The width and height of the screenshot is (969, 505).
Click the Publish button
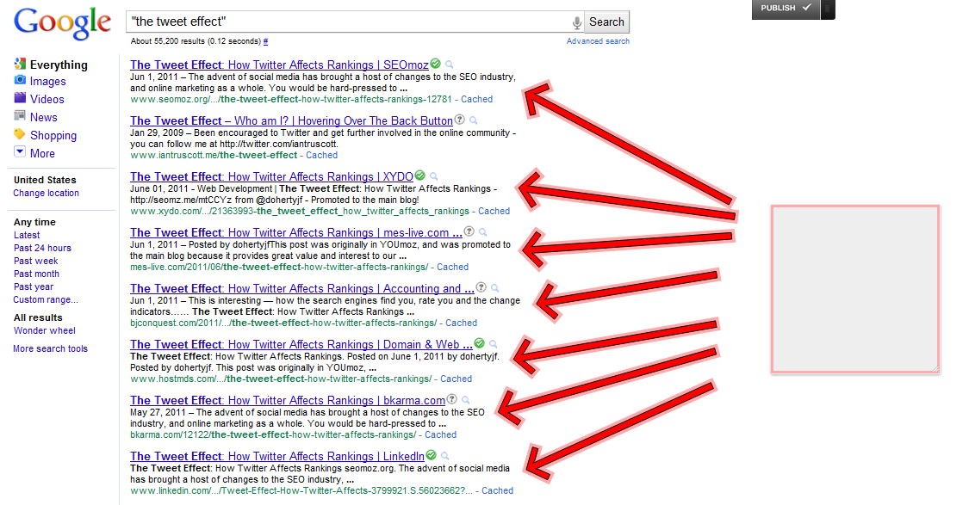click(786, 9)
